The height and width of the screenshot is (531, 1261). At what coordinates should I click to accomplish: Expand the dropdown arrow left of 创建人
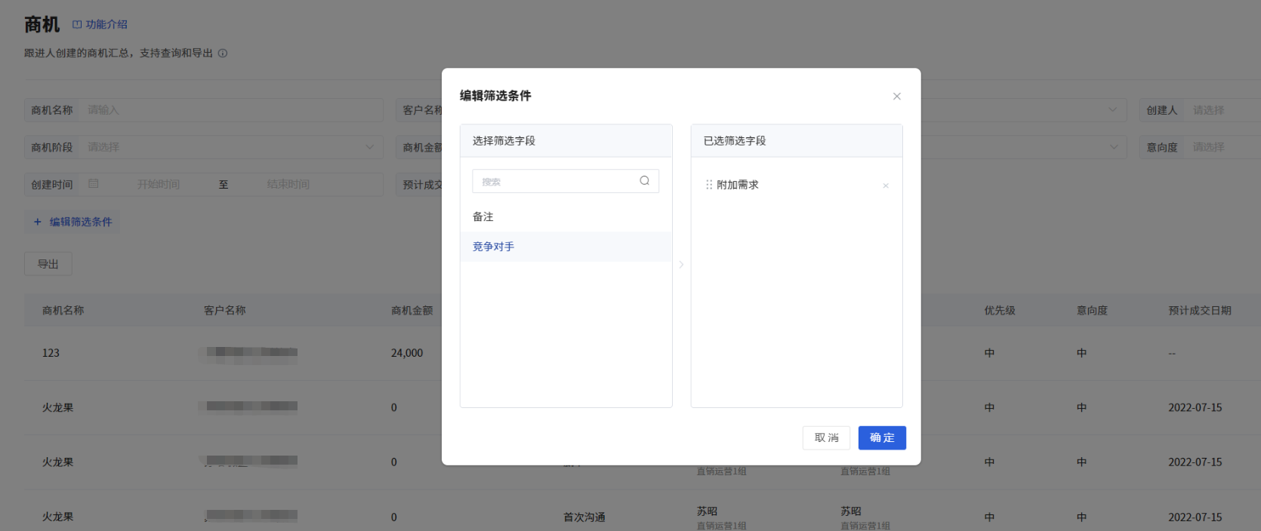[x=1112, y=109]
